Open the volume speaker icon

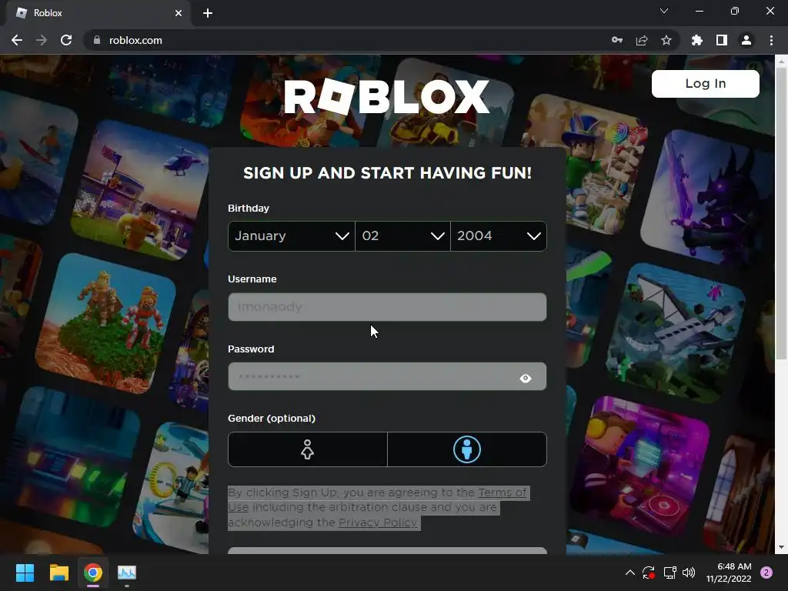[689, 573]
